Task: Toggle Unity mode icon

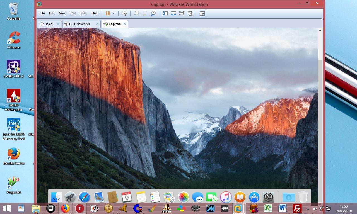Action: (x=190, y=13)
